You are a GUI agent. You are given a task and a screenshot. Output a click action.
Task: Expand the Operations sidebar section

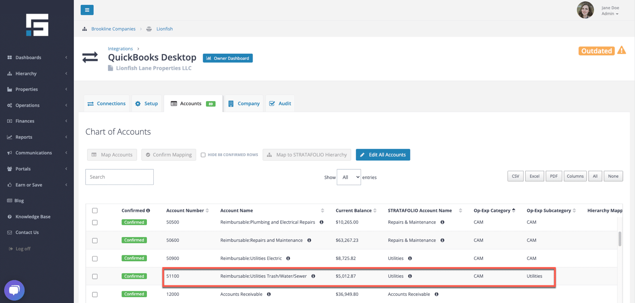(x=10, y=105)
